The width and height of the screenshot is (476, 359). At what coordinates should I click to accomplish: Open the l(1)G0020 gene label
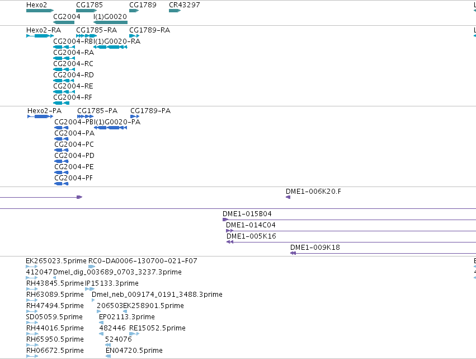coord(110,16)
